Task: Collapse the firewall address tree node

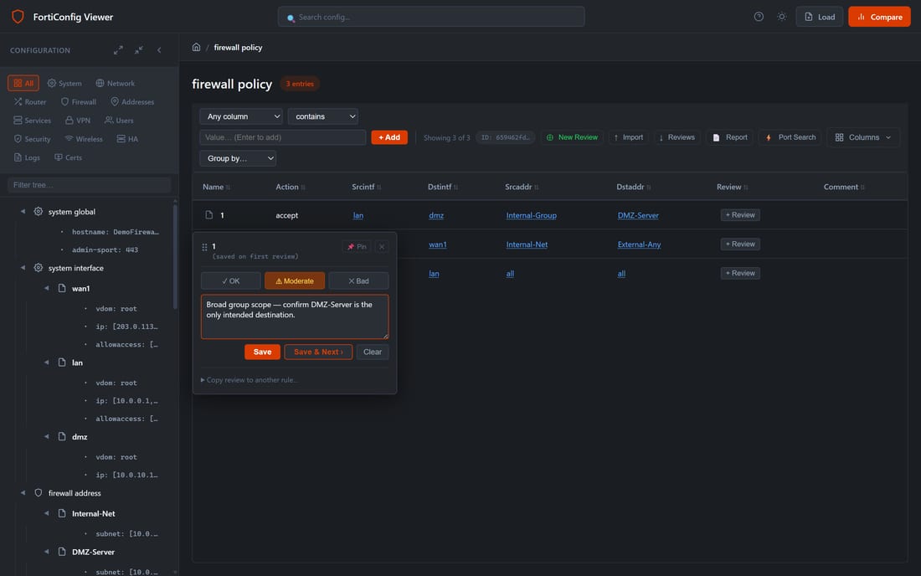Action: pyautogui.click(x=23, y=493)
